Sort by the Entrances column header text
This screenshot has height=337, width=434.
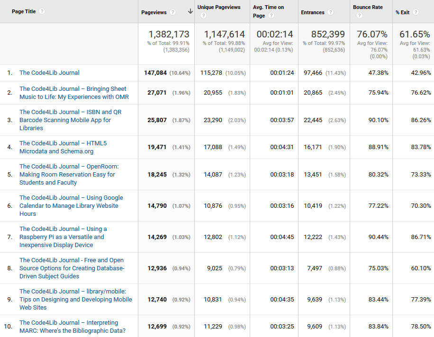(312, 12)
